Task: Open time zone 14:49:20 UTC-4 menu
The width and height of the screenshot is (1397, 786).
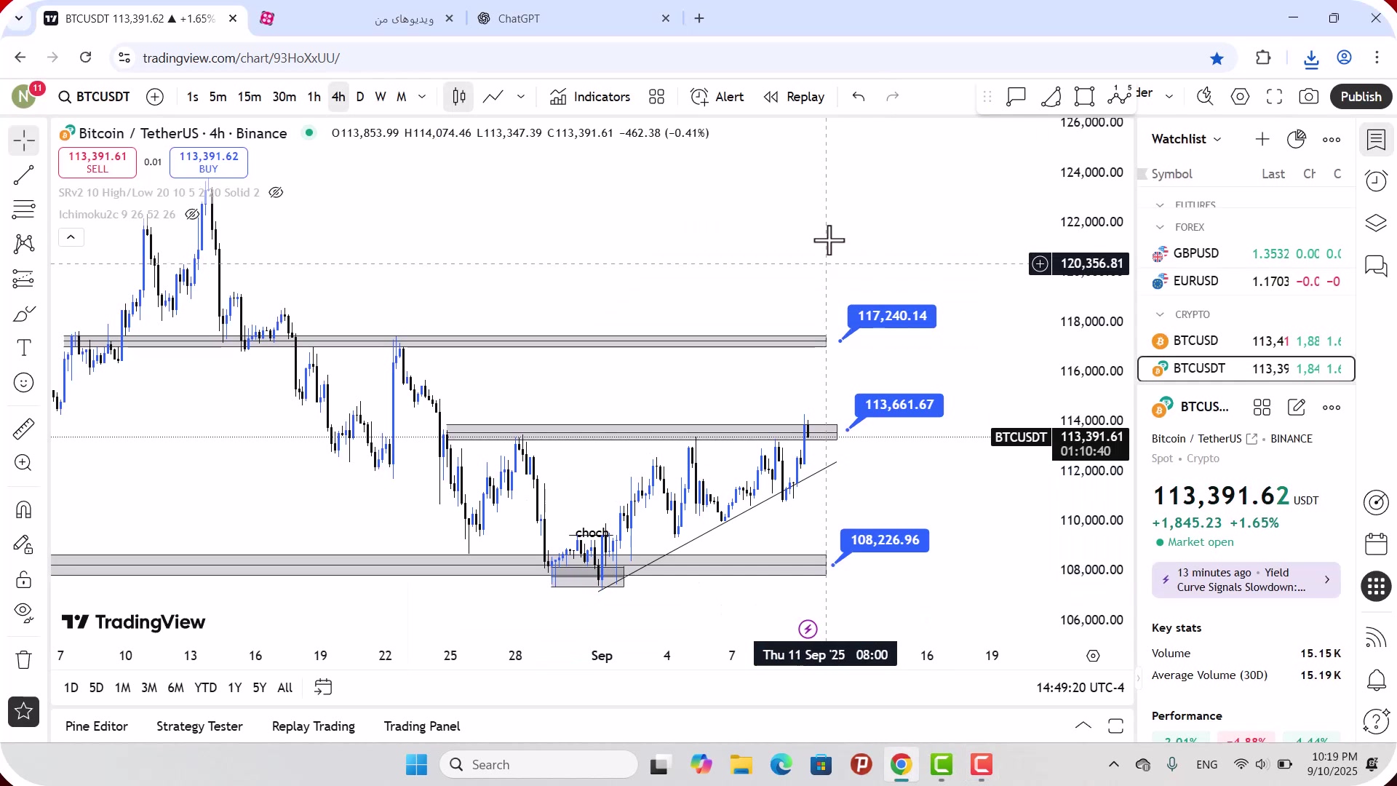Action: [1080, 688]
